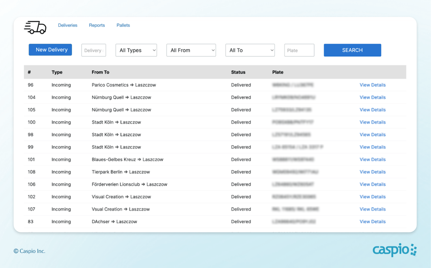Viewport: 431px width, 268px height.
Task: Open the All From dropdown
Action: [191, 50]
